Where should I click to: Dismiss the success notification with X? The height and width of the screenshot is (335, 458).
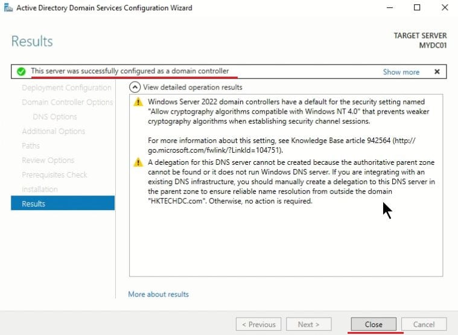(437, 72)
